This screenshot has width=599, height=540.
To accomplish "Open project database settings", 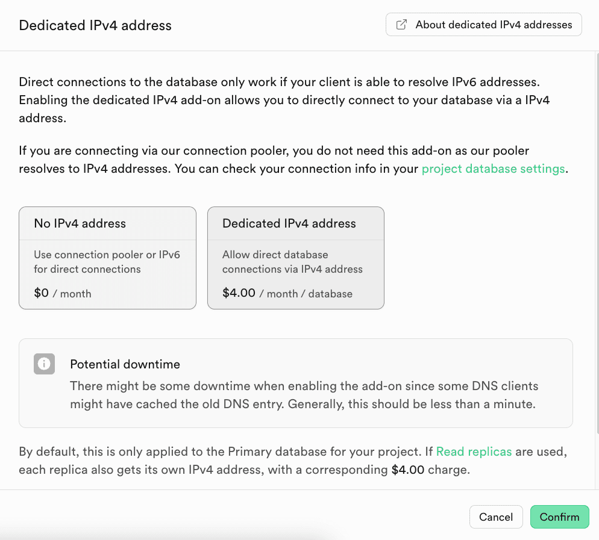I will point(493,169).
